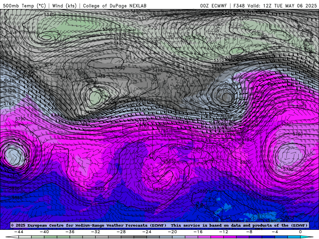Click the -40 color scale label
This screenshot has width=319, height=239.
point(44,232)
